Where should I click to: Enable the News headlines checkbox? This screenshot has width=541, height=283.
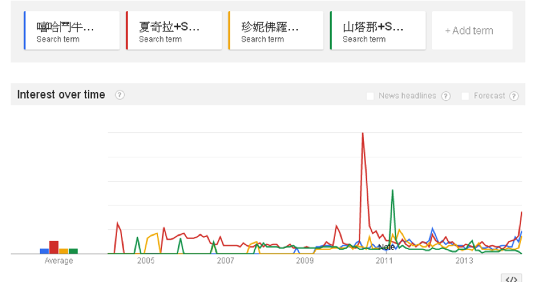coord(370,96)
